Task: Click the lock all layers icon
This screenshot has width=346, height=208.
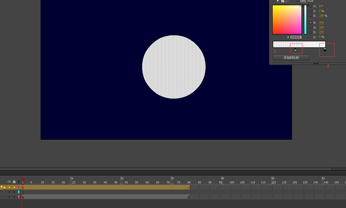Action: coord(14,182)
